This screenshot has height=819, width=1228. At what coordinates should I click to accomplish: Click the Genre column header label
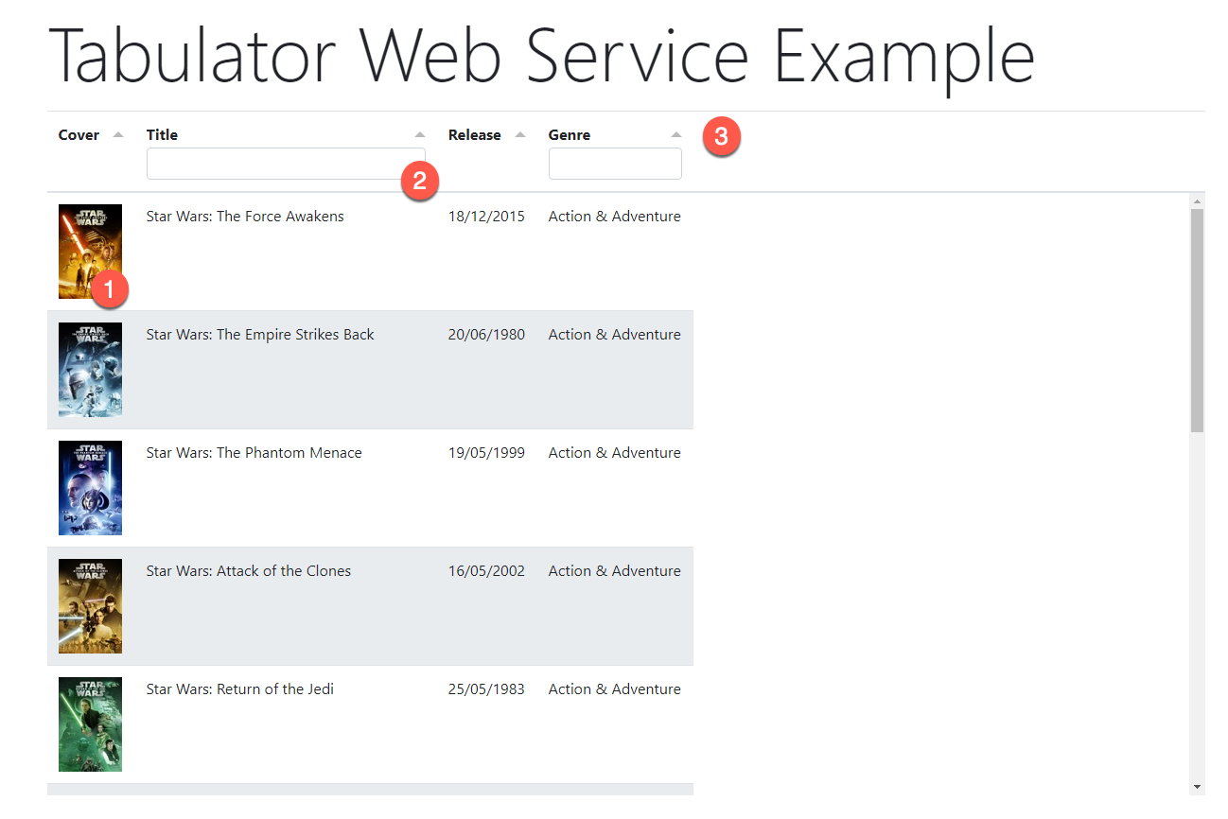pos(570,135)
